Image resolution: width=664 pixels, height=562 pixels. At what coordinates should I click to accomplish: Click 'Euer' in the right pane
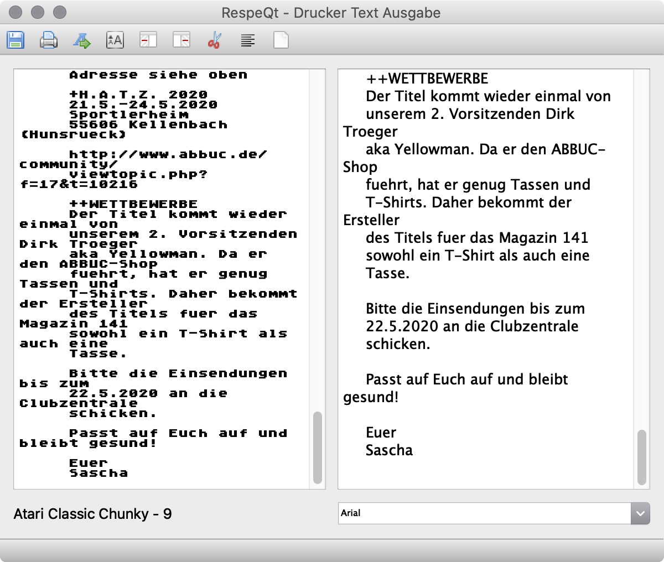point(381,433)
